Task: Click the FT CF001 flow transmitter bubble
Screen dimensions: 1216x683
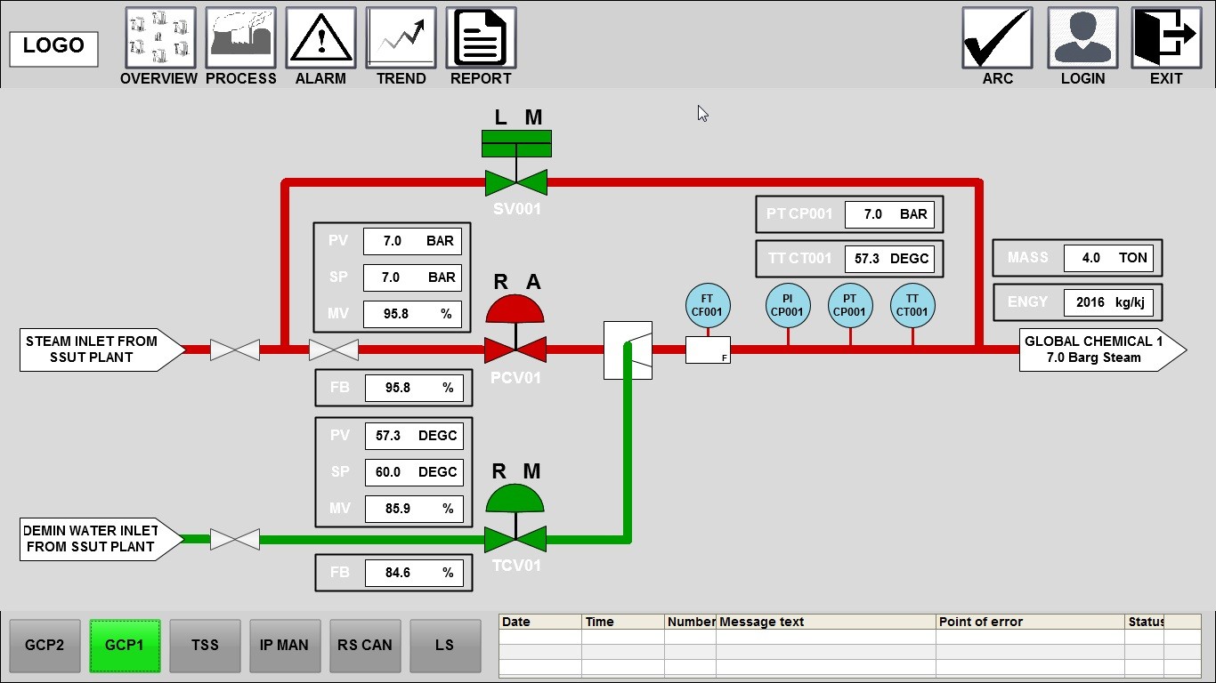Action: coord(708,306)
